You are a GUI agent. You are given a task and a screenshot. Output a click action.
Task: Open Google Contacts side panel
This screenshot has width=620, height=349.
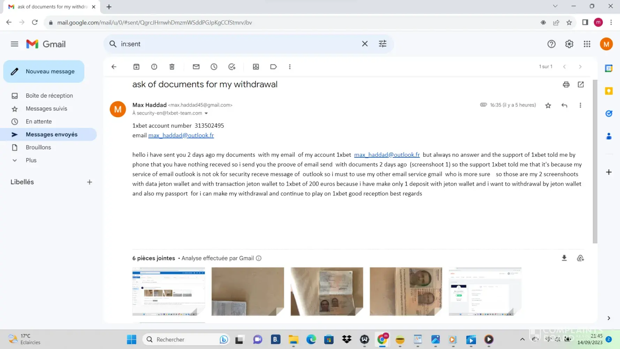click(x=609, y=136)
